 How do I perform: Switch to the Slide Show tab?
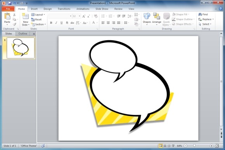(x=102, y=9)
